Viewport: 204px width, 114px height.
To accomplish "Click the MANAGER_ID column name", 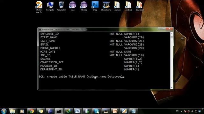I will point(49,66).
